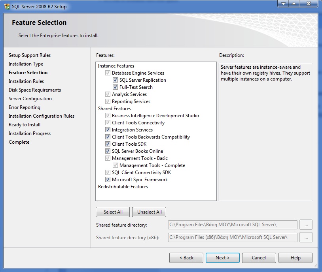The image size is (322, 272).
Task: Browse for the x86 shared feature directory
Action: 306,237
